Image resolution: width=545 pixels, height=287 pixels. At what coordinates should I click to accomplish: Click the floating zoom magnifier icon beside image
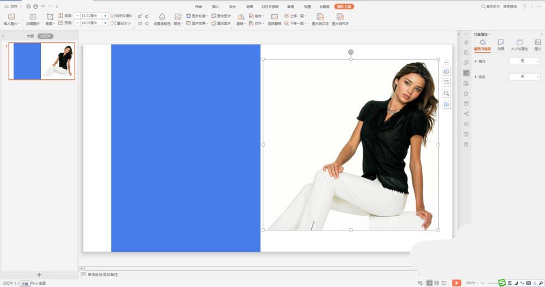(446, 93)
